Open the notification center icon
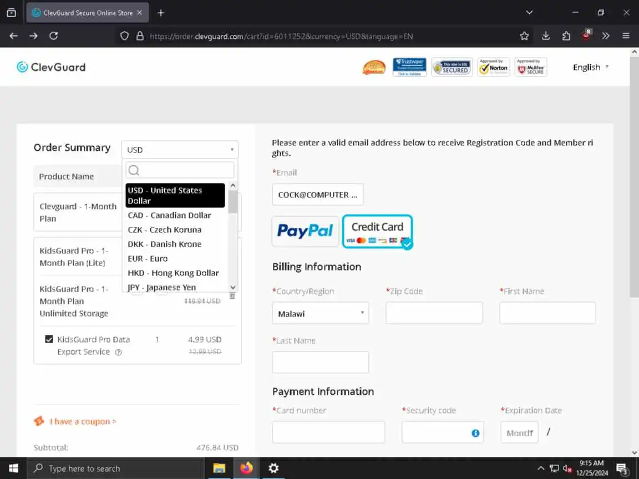639x479 pixels. [x=622, y=469]
